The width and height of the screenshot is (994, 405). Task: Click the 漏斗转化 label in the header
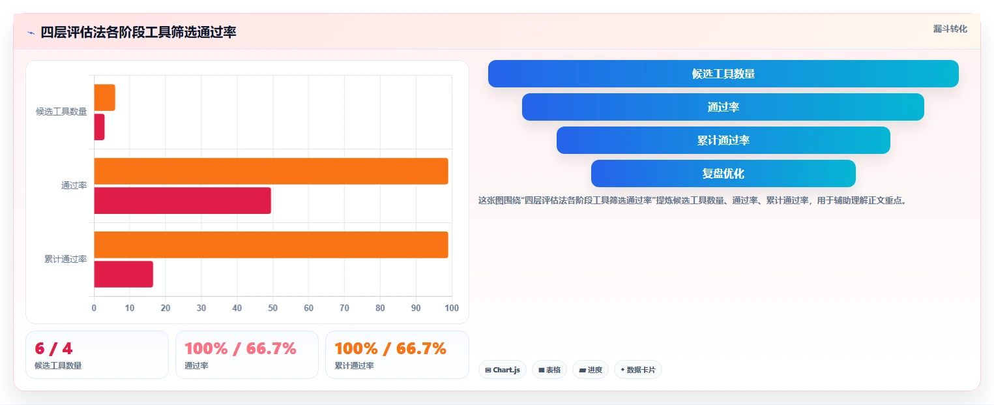[950, 29]
